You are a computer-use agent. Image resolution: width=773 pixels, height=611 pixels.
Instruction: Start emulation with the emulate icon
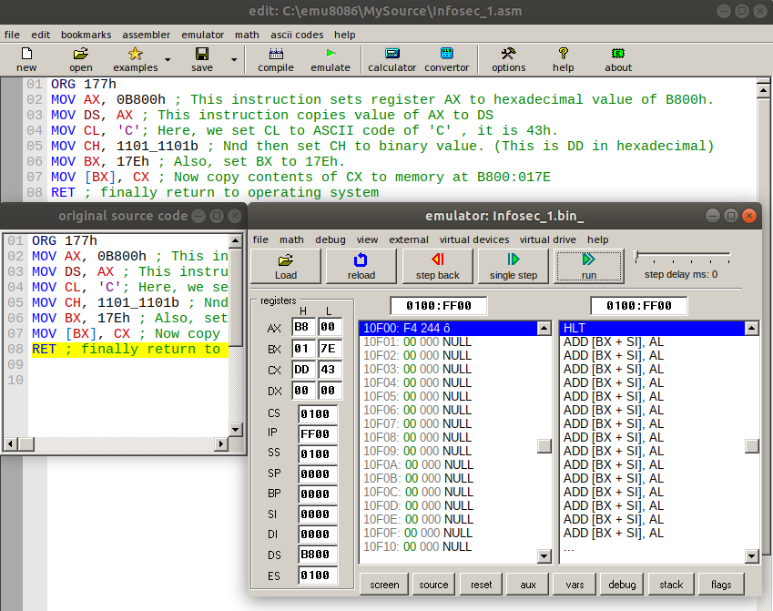(331, 59)
